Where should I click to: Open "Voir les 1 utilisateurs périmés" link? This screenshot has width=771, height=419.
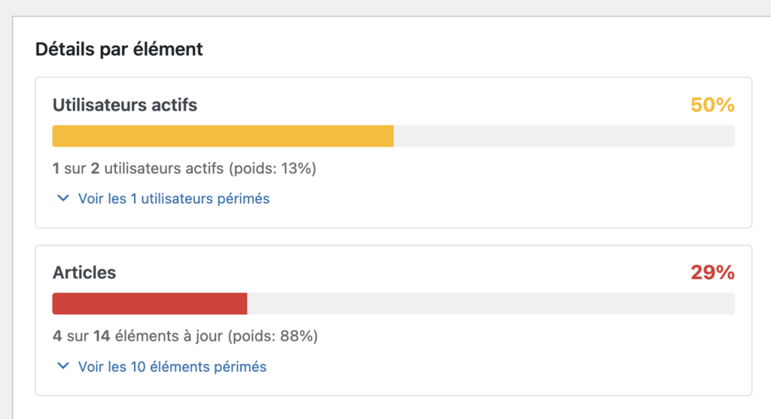174,199
